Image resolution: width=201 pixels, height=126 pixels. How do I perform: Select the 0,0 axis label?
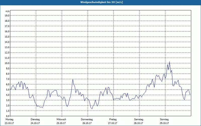8,116
